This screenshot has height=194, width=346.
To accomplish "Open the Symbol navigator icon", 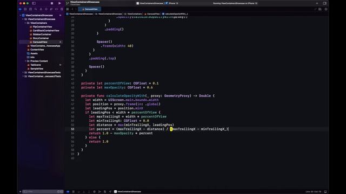I will coord(30,9).
